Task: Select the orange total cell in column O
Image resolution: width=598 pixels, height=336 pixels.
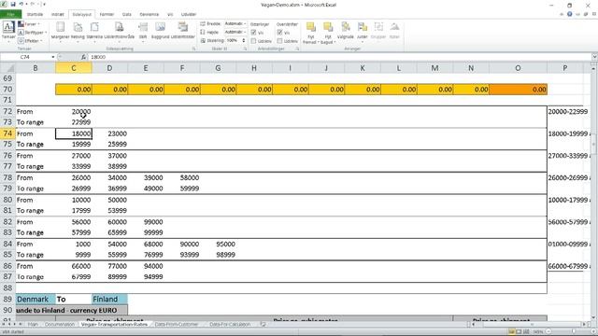Action: [x=518, y=90]
